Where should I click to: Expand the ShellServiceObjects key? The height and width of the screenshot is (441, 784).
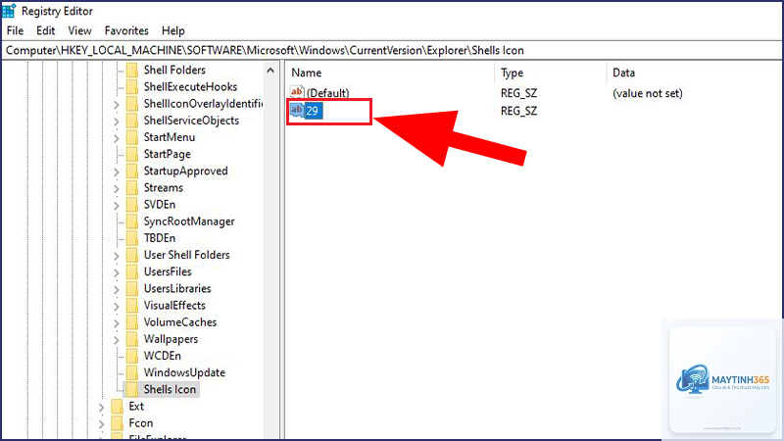click(116, 122)
